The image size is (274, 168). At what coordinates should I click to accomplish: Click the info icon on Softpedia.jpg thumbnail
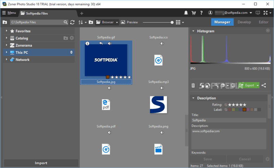pos(87,44)
